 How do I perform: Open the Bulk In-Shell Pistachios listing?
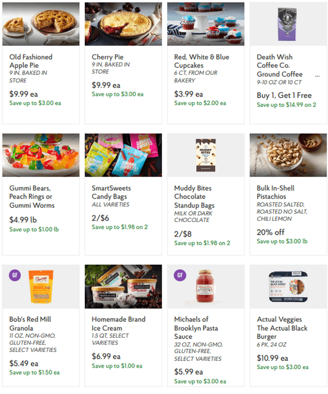coord(275,192)
